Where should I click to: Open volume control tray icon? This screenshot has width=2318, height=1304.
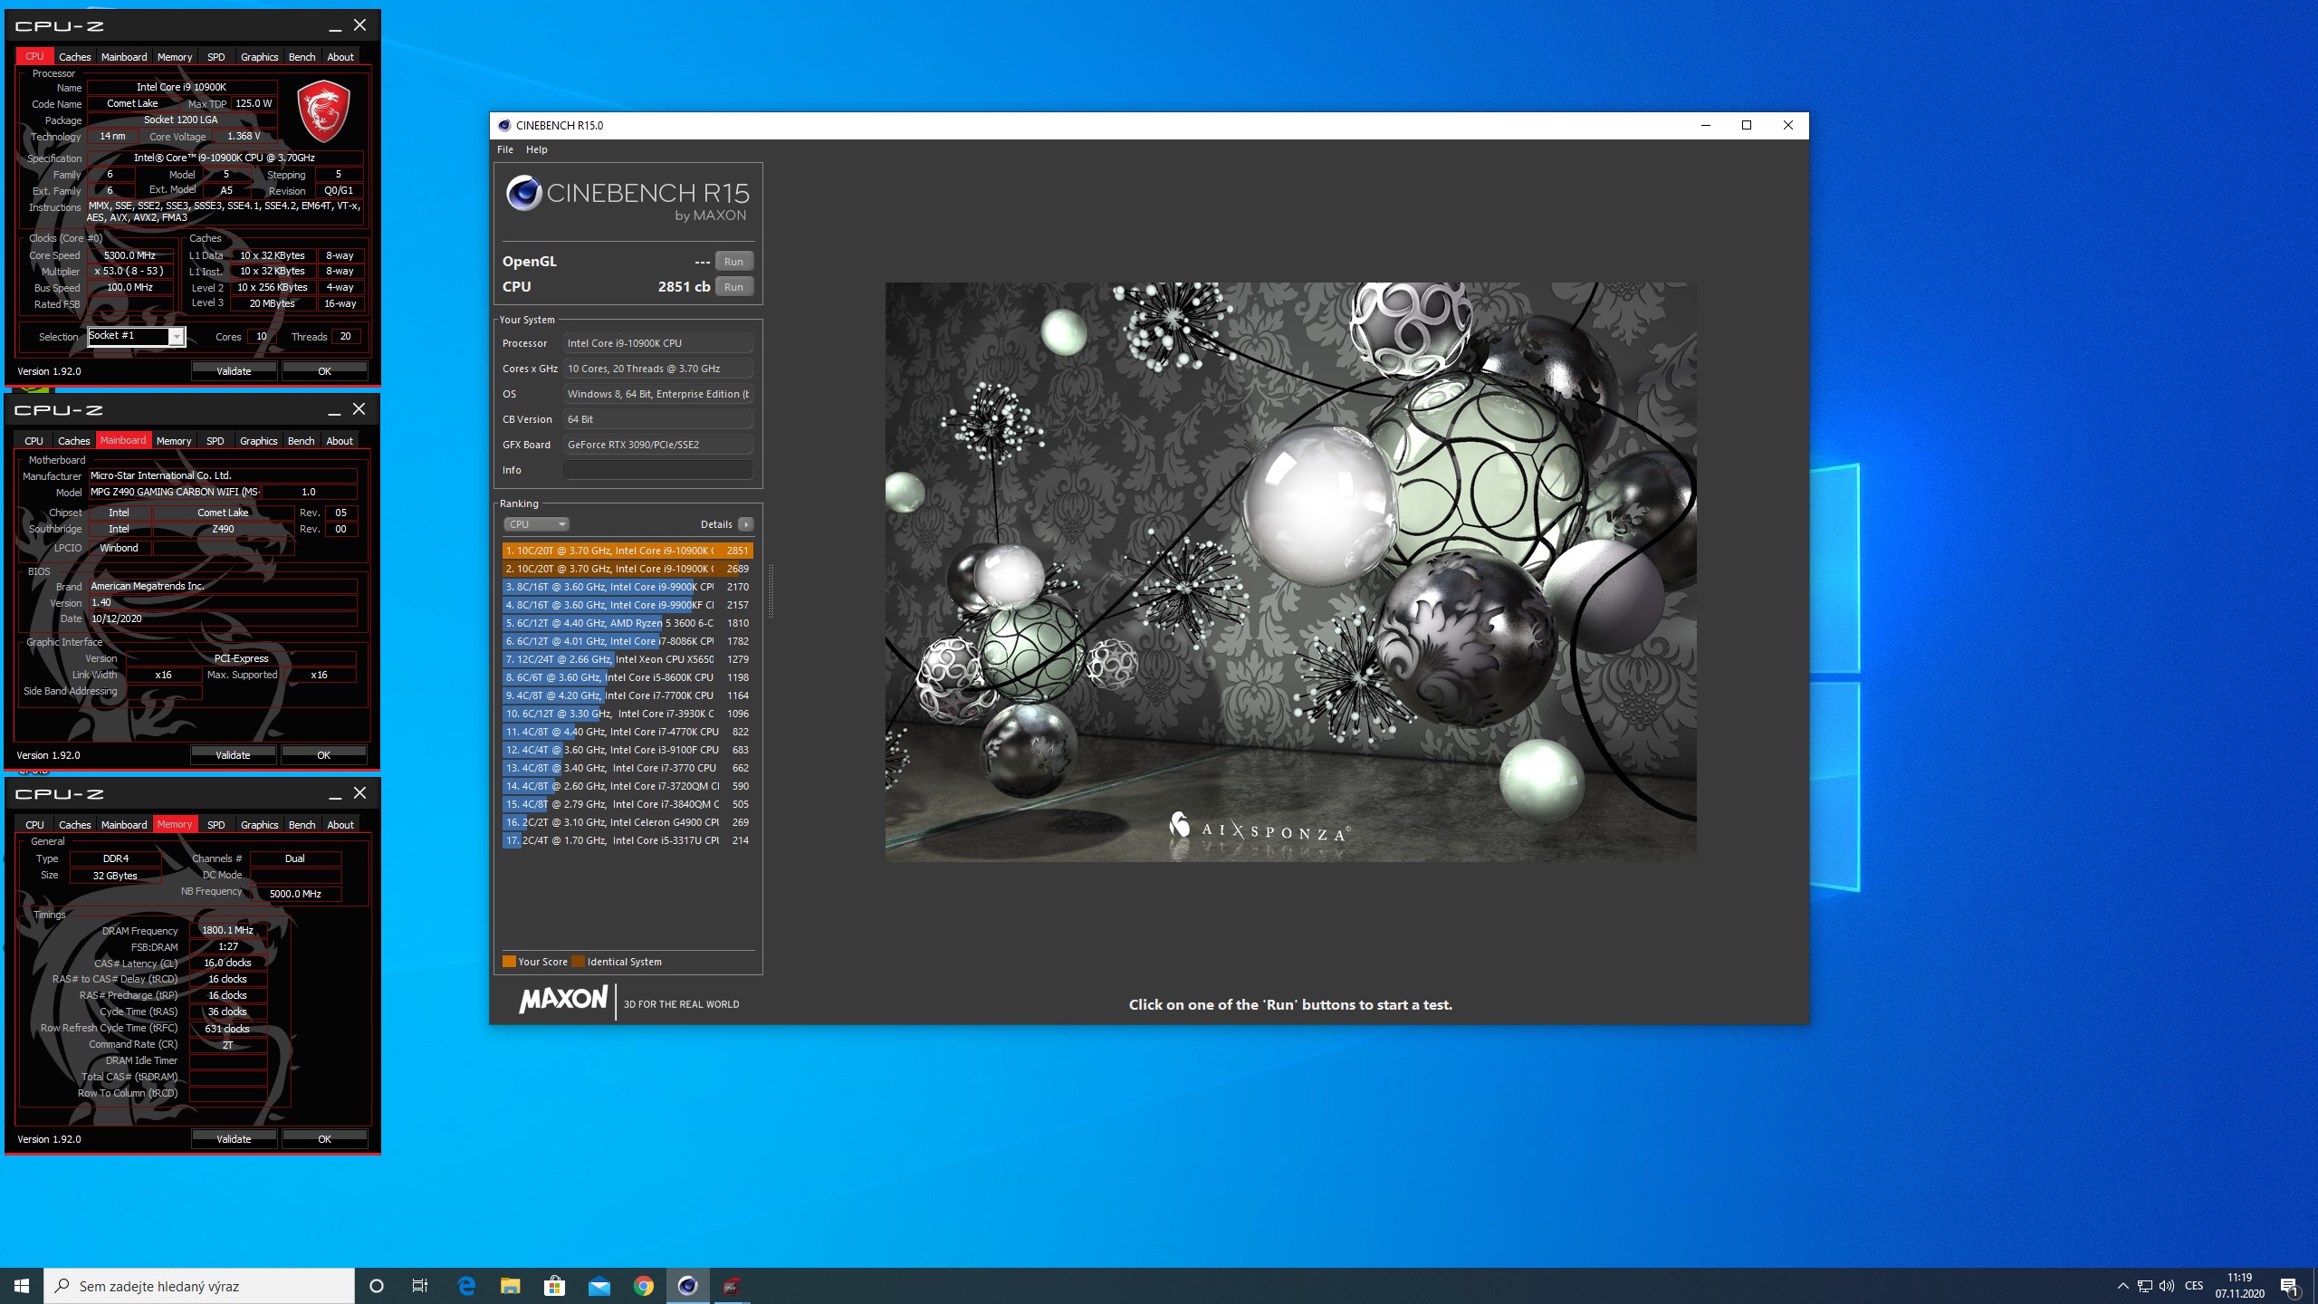click(x=2167, y=1286)
